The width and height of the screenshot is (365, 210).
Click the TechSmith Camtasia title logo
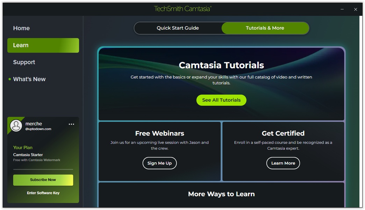[x=182, y=9]
